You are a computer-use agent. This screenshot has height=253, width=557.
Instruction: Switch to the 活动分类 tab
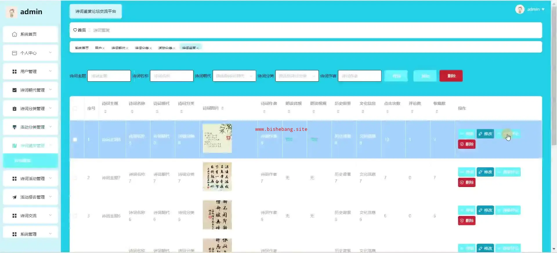[x=165, y=48]
